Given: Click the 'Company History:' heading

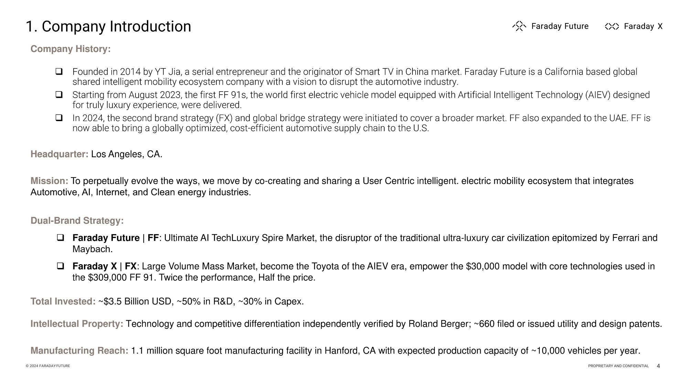Looking at the screenshot, I should [x=71, y=49].
